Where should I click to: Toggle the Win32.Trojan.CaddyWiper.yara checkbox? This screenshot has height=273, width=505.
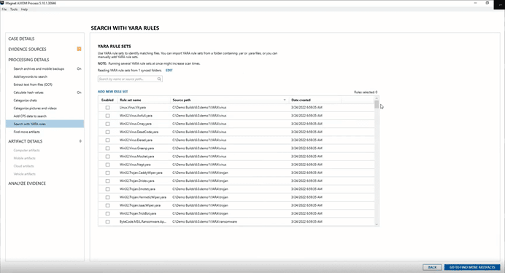107,173
